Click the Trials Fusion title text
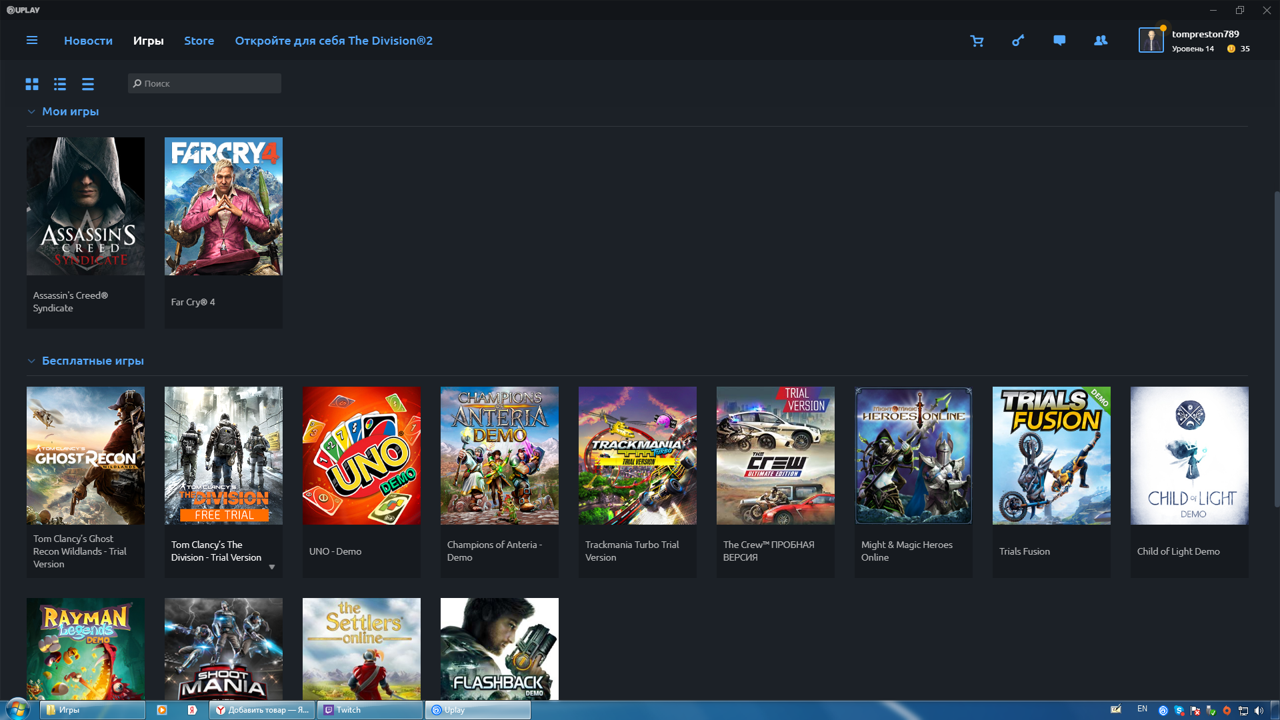The width and height of the screenshot is (1280, 720). [1025, 551]
